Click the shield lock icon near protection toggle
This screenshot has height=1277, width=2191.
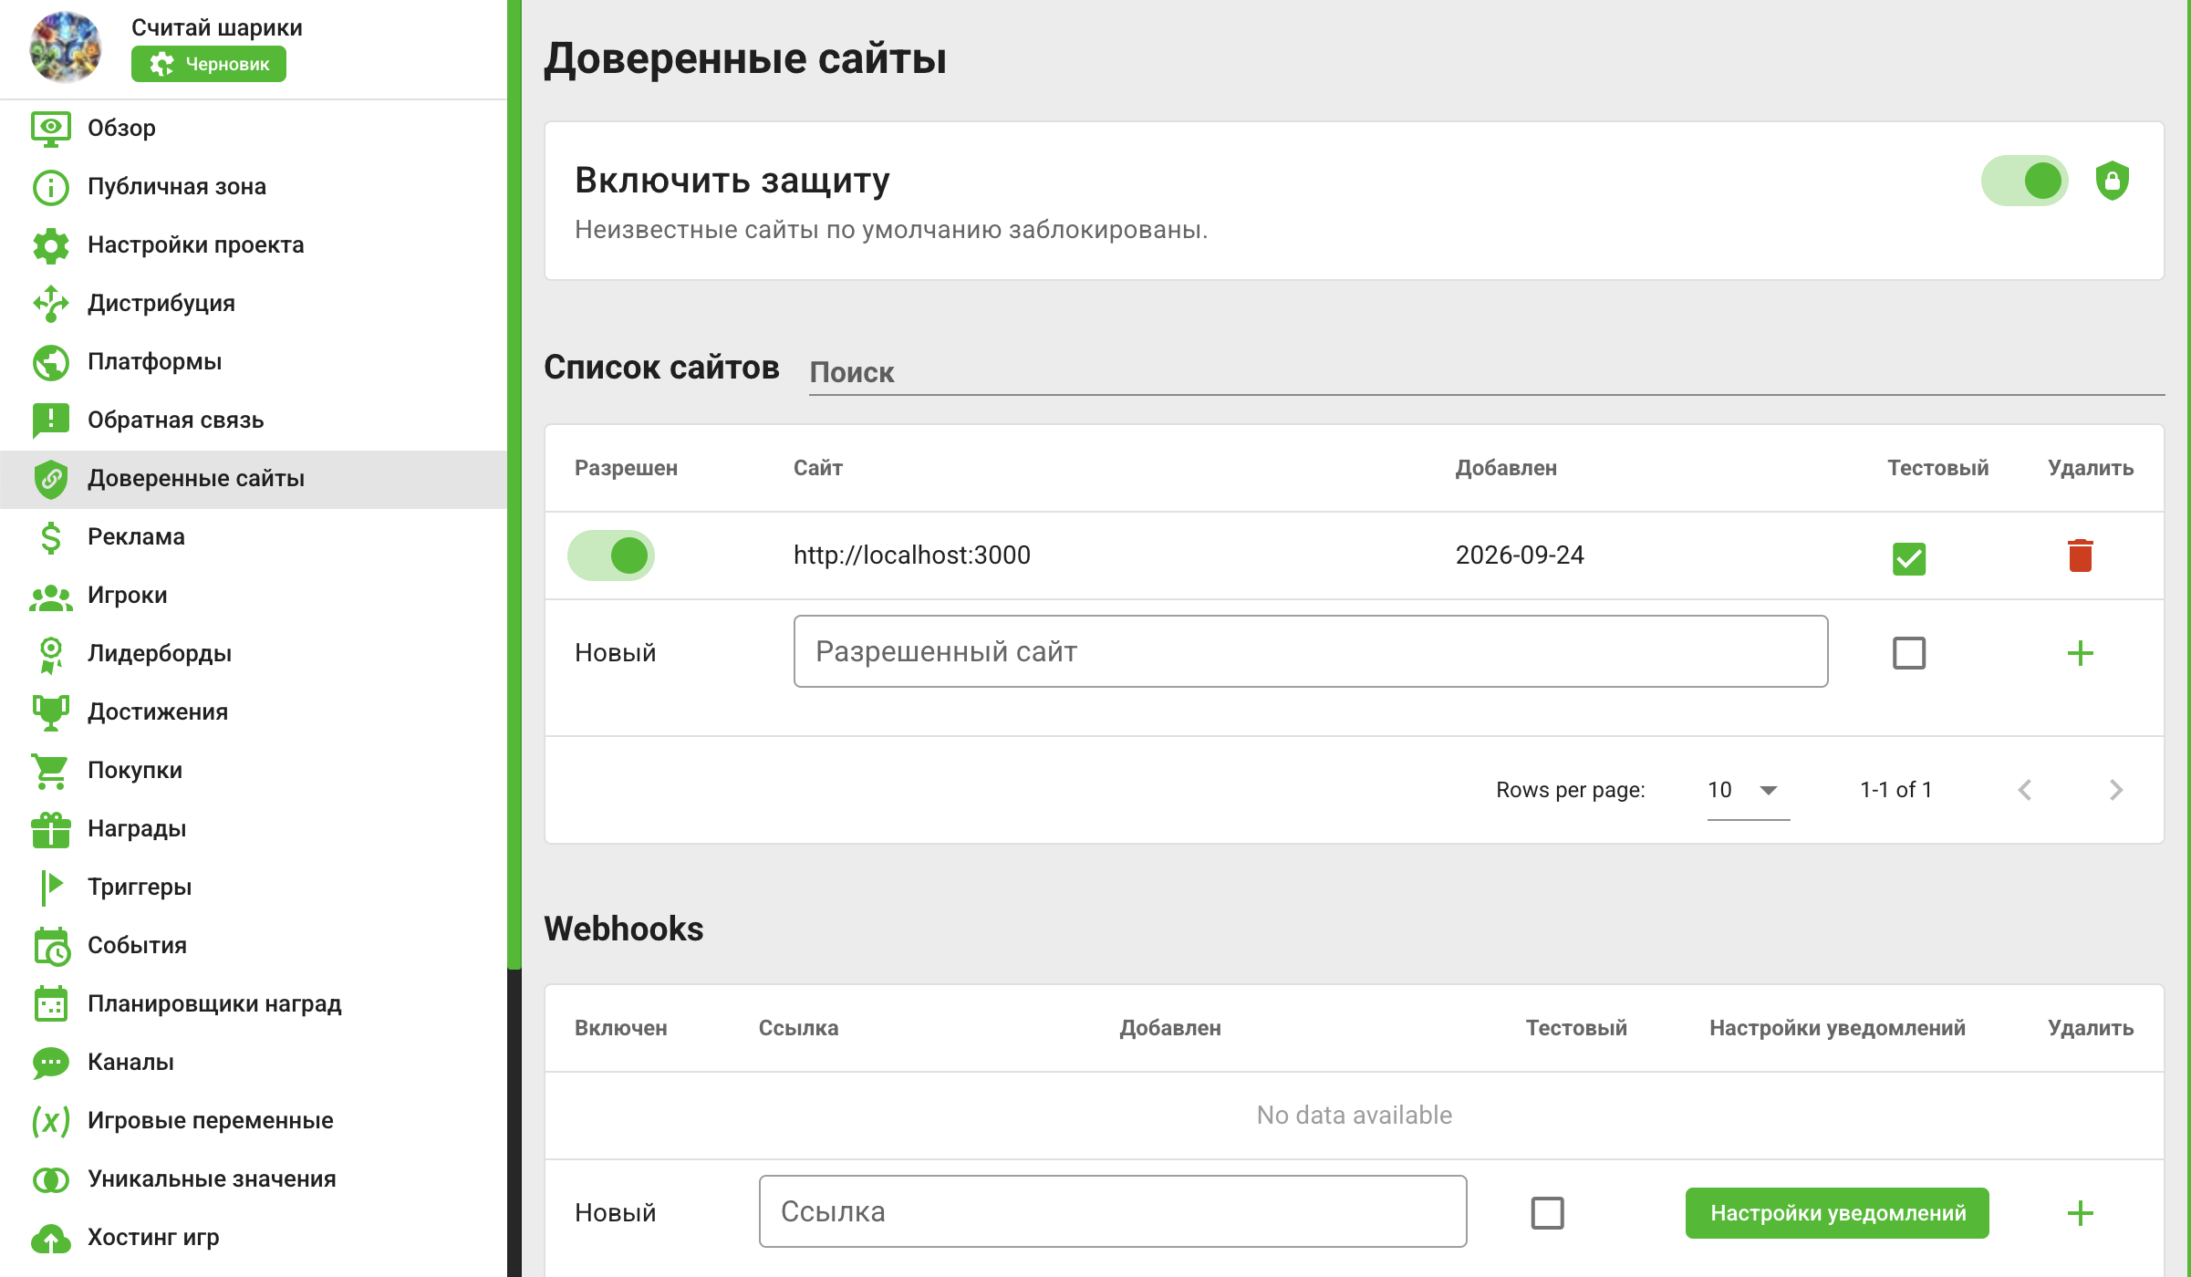coord(2112,181)
